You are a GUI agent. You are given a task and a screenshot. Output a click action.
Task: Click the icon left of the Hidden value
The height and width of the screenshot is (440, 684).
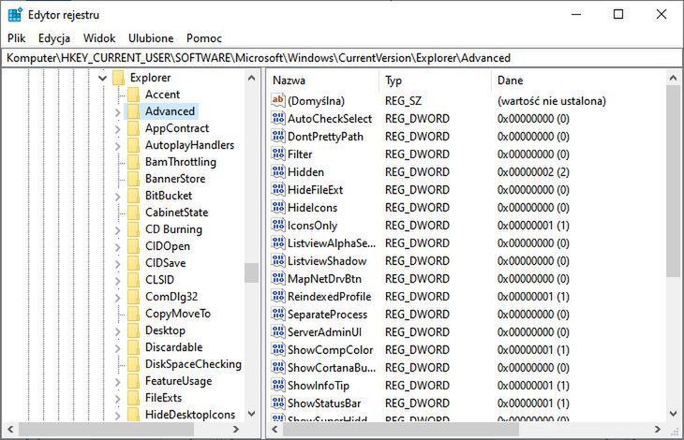tap(278, 172)
